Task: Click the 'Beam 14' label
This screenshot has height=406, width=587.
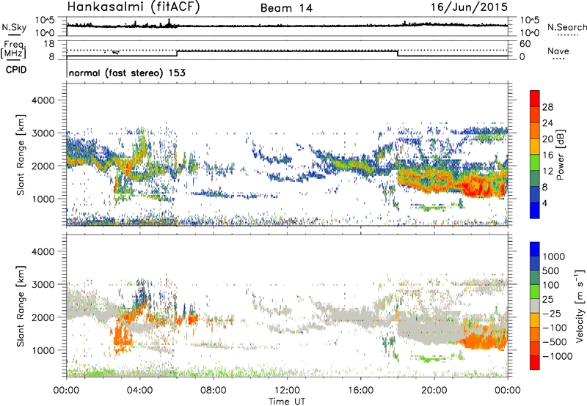Action: click(287, 8)
